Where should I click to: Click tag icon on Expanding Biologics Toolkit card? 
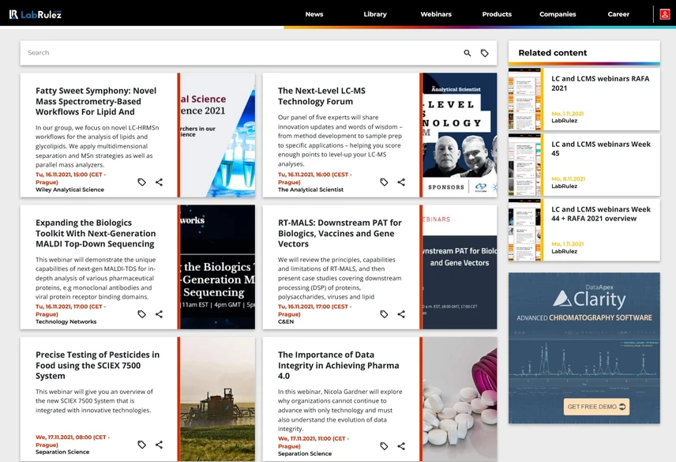tap(142, 314)
